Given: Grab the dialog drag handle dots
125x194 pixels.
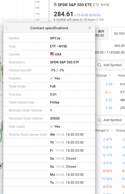Looking at the screenshot, I should point(7,28).
